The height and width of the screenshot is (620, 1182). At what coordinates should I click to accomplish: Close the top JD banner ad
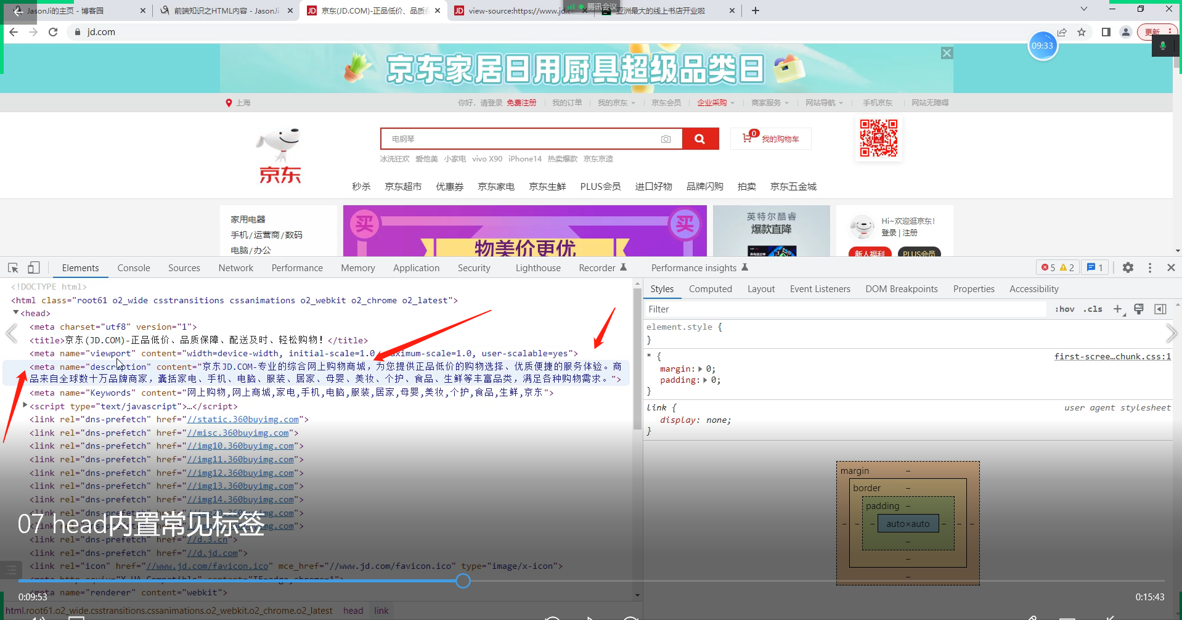947,53
